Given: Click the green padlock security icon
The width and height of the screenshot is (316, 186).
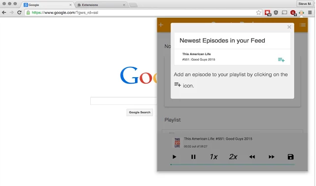Looking at the screenshot, I should (28, 12).
